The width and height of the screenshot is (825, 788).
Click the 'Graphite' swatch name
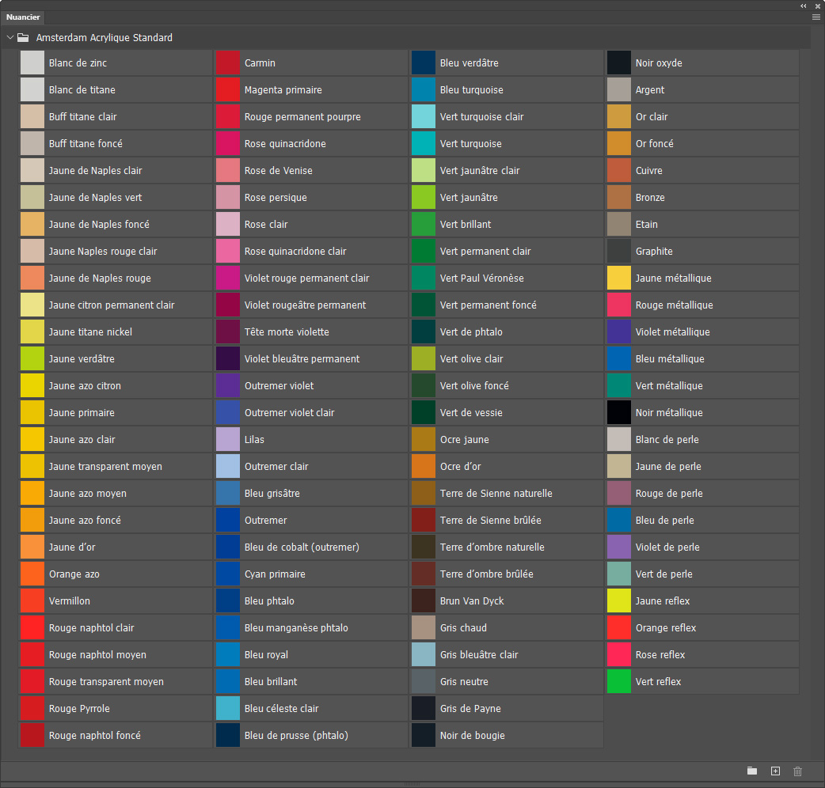[x=654, y=252]
